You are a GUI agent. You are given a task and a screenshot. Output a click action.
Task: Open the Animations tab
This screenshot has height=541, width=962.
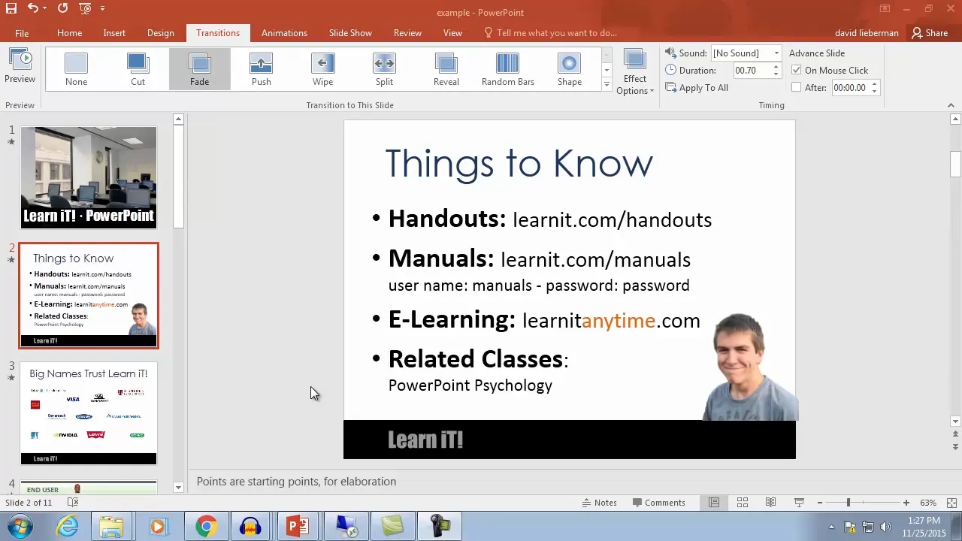pos(284,33)
